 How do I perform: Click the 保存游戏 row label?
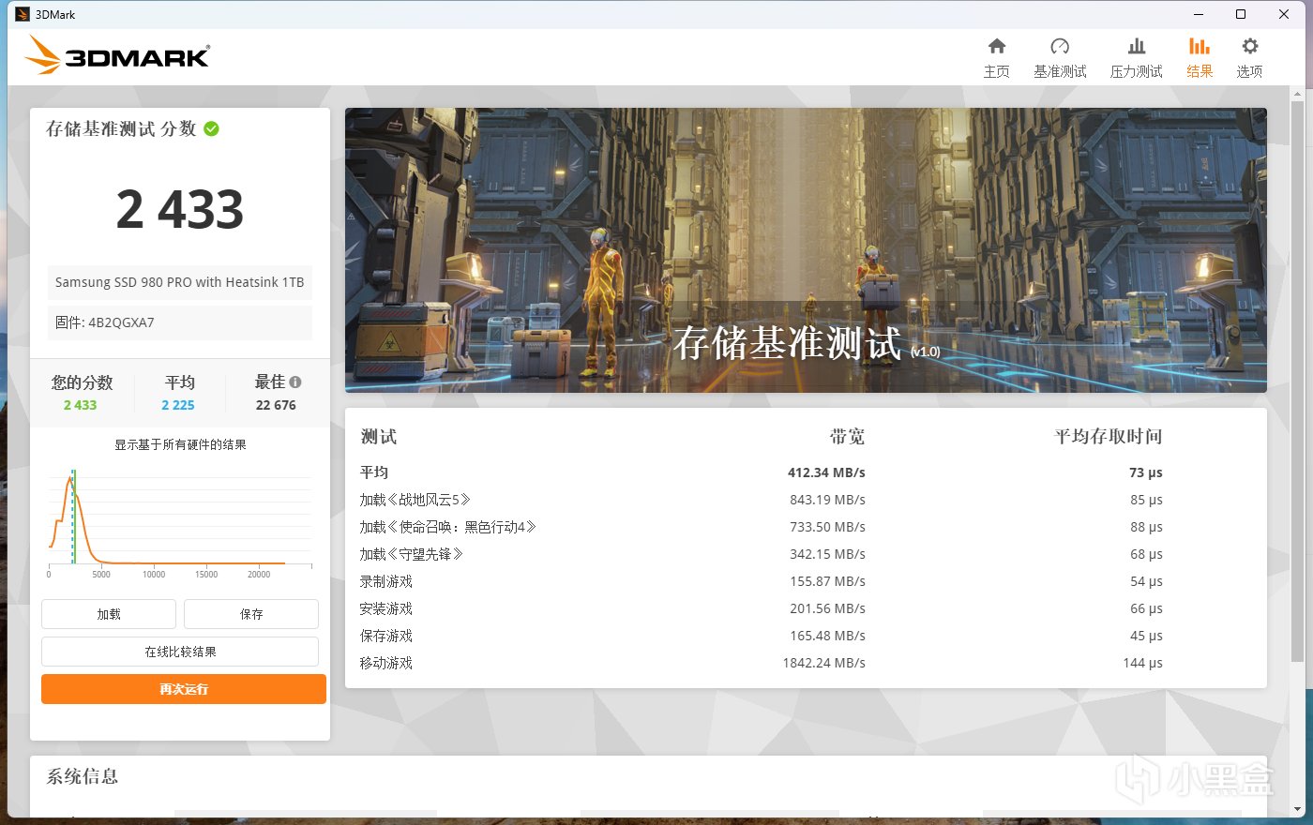coord(385,636)
